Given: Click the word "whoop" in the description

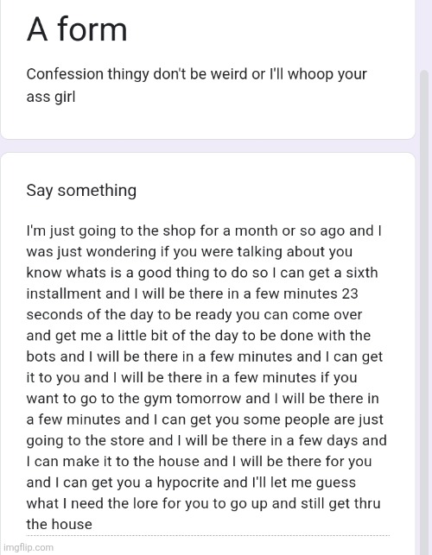Looking at the screenshot, I should pyautogui.click(x=307, y=74).
